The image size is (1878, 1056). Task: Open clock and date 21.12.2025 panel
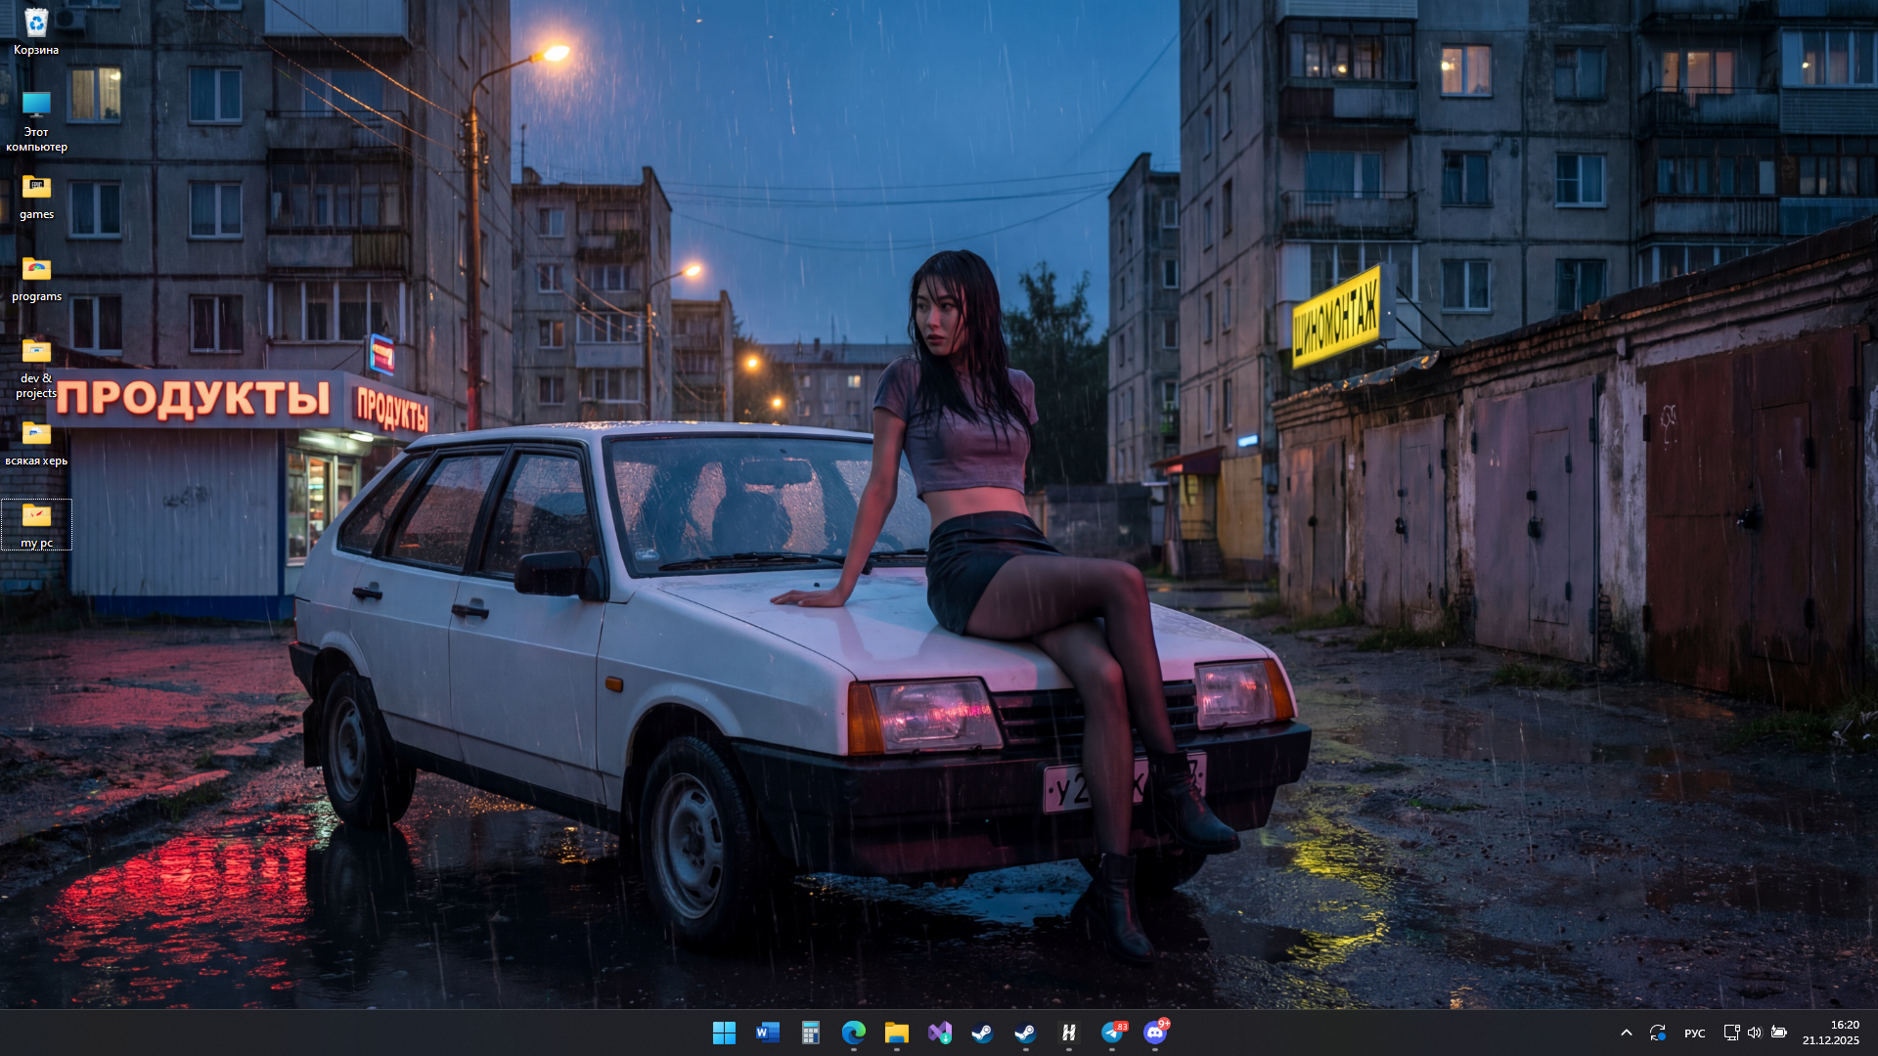pos(1830,1033)
